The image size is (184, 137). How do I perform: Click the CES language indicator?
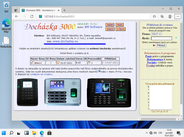point(160,133)
